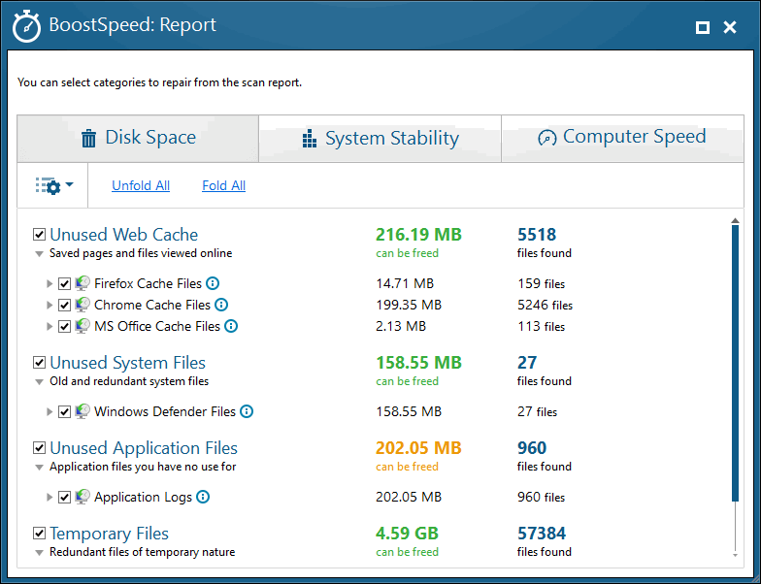Select the Unused System Files heading
761x584 pixels.
[128, 363]
